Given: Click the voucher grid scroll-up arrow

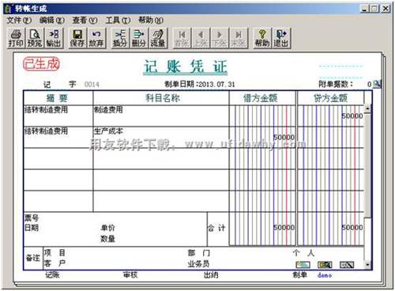Looking at the screenshot, I should tap(367, 108).
